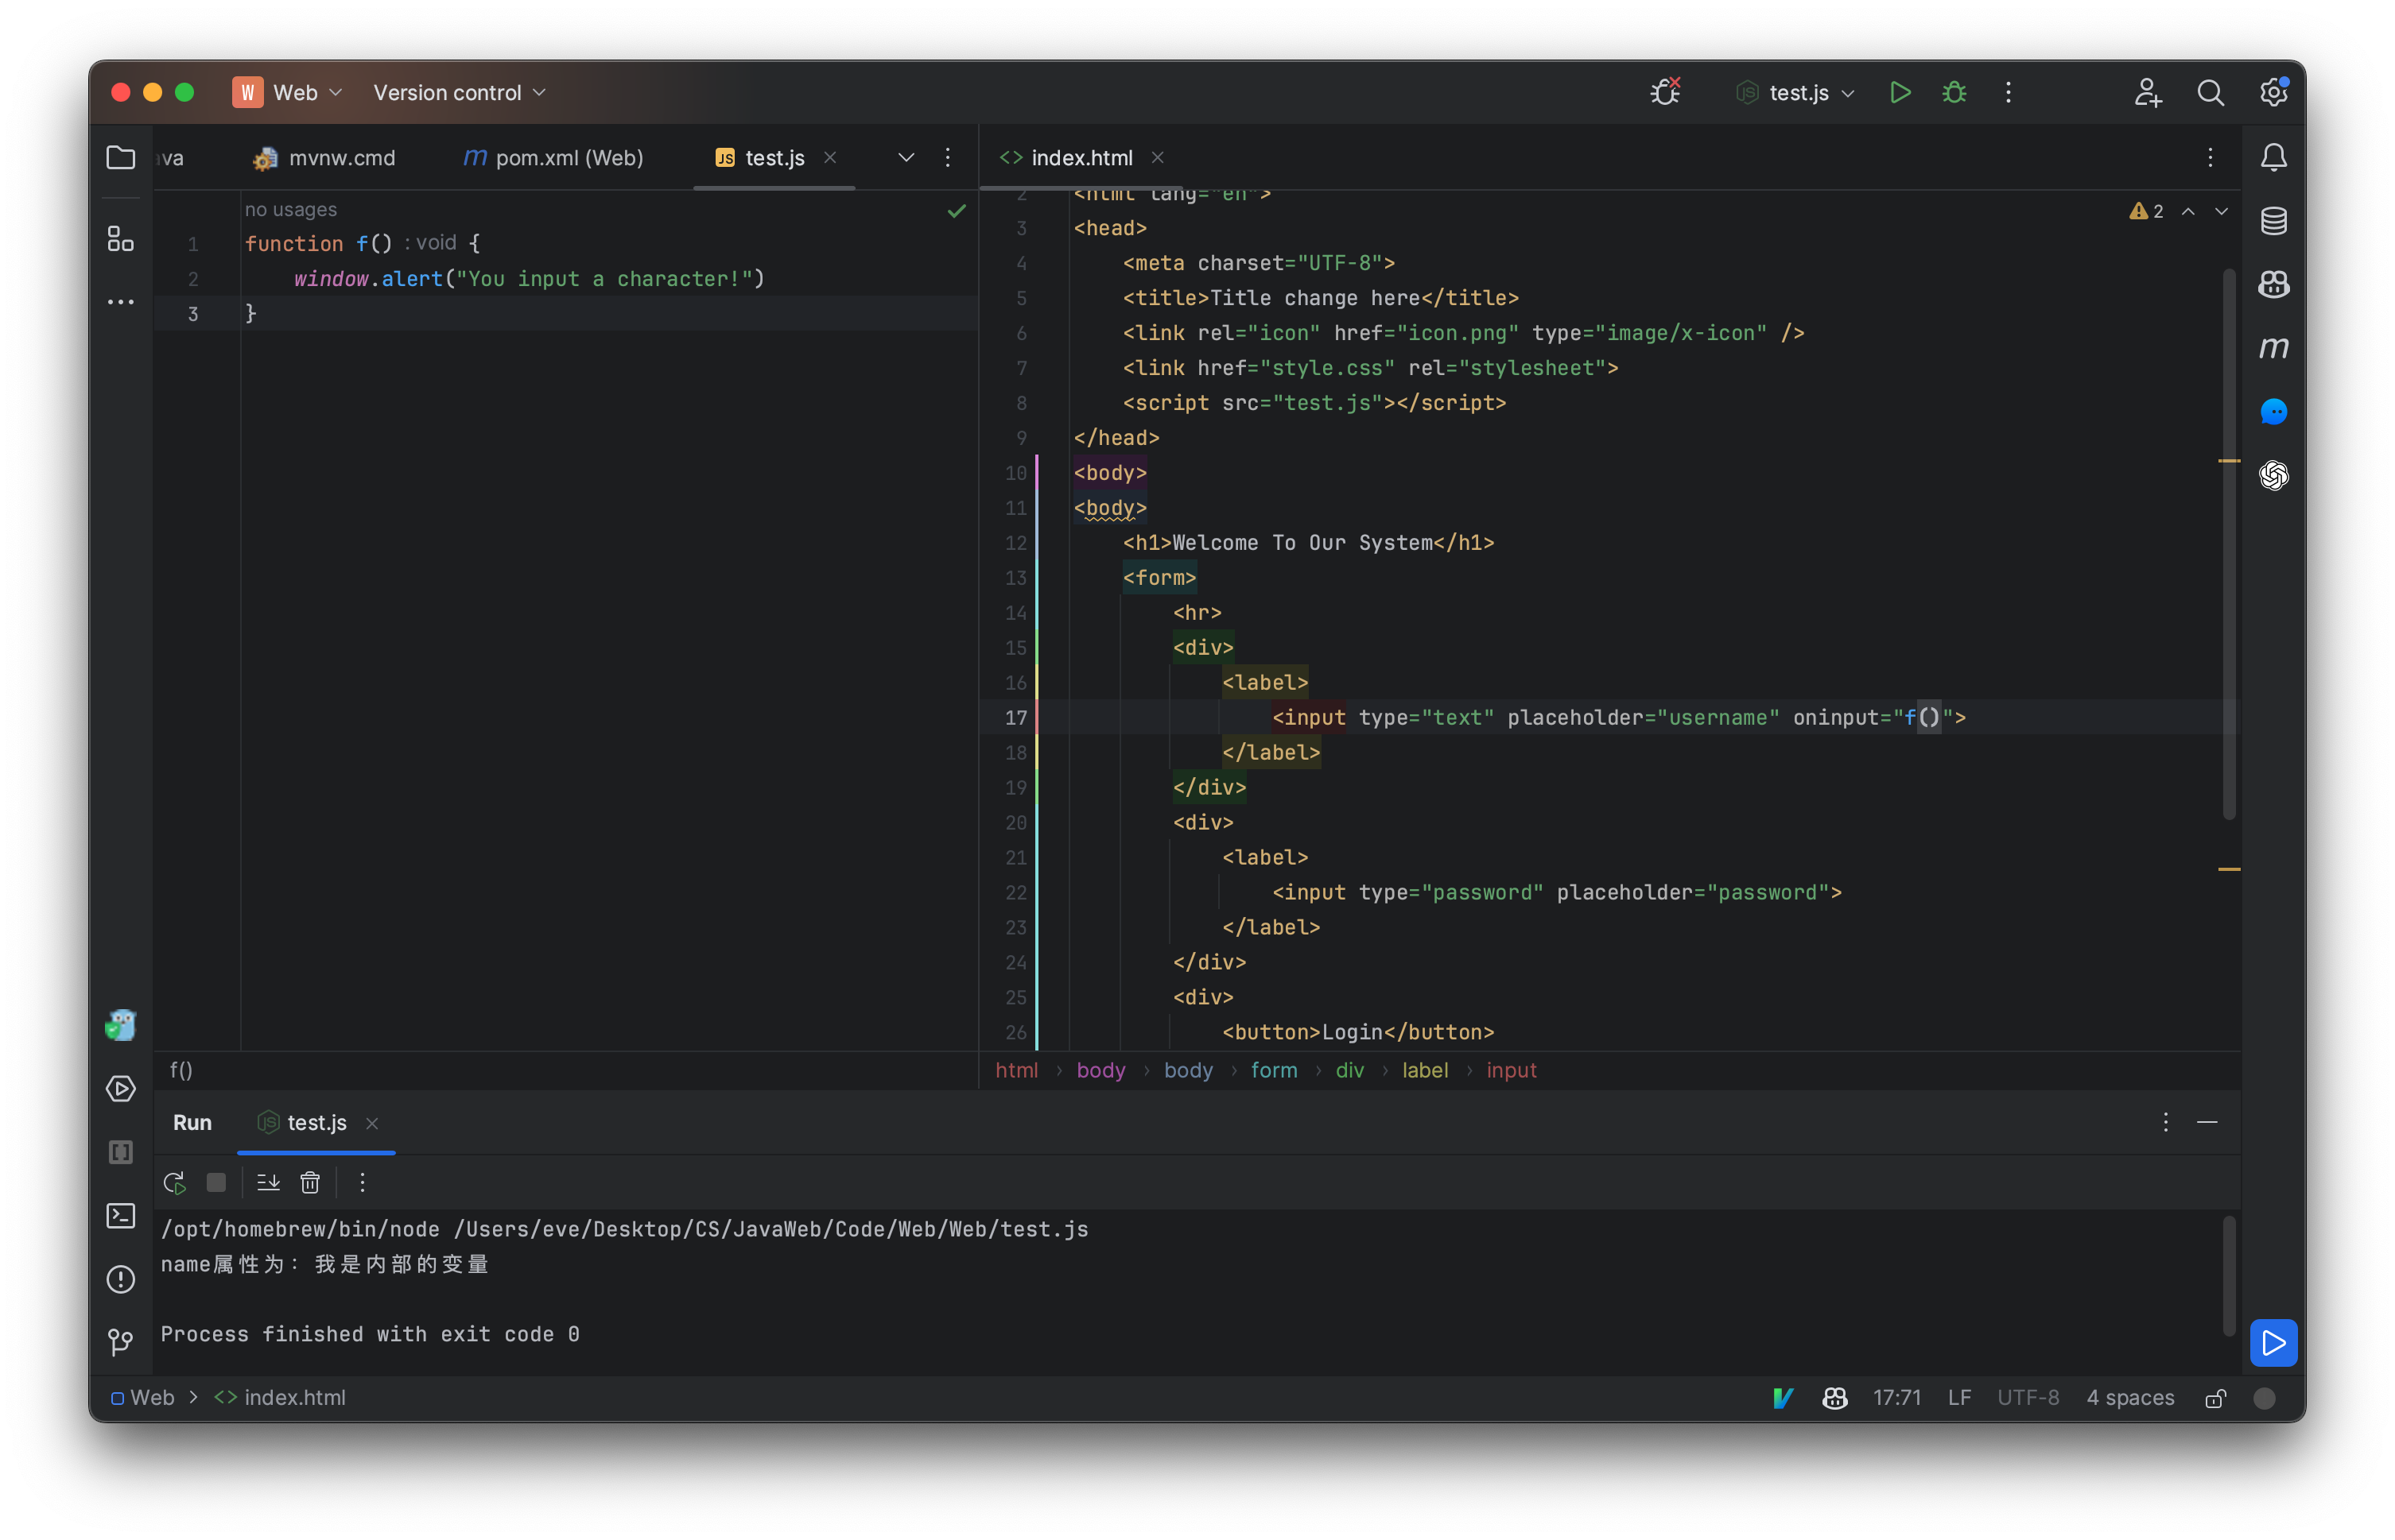The image size is (2395, 1540).
Task: Expand hidden tabs list chevron
Action: point(906,158)
